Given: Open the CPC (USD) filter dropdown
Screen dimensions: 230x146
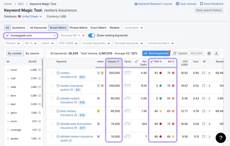Looking at the screenshot, I should (68, 43).
